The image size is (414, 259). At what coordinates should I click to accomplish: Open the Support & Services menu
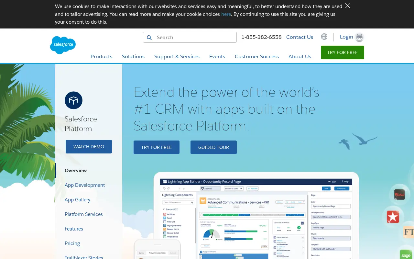tap(177, 56)
